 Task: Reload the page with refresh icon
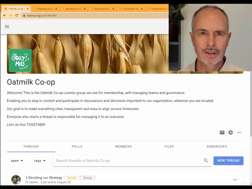(x=17, y=15)
